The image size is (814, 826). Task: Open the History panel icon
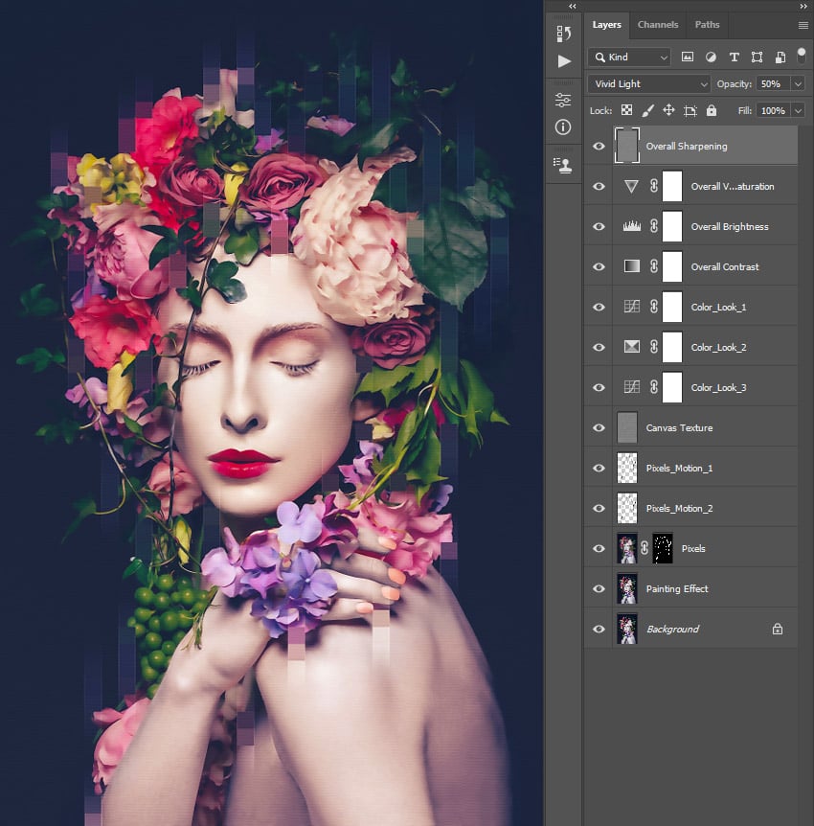pos(563,33)
